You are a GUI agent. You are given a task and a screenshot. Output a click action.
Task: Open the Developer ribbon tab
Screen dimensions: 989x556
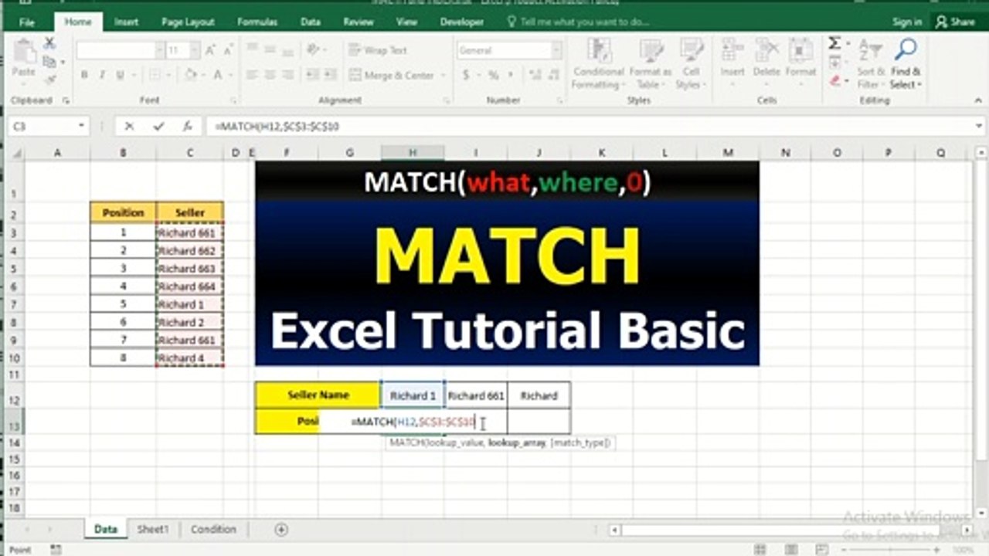(x=462, y=22)
